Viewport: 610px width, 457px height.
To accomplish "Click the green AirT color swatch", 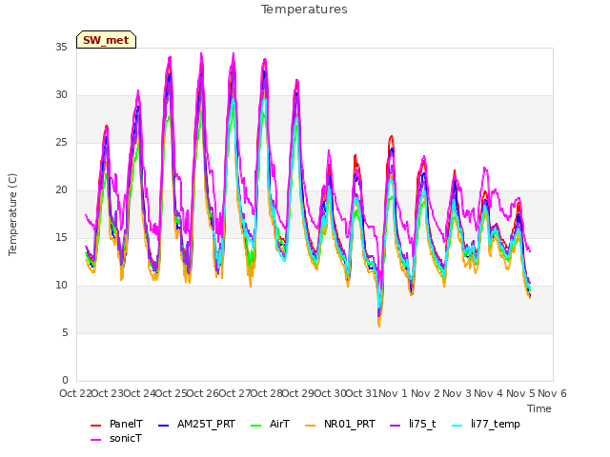I will click(x=256, y=426).
